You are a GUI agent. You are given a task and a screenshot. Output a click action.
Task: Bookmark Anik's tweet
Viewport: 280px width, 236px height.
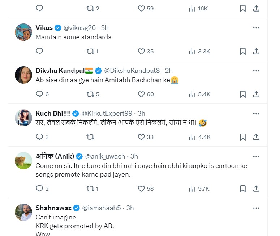243,188
